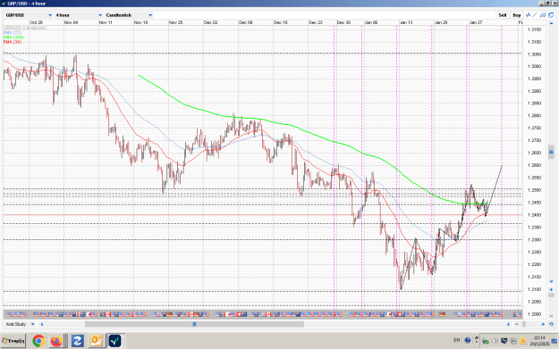
Task: Click the 1.3050 price axis label
Action: coord(534,54)
